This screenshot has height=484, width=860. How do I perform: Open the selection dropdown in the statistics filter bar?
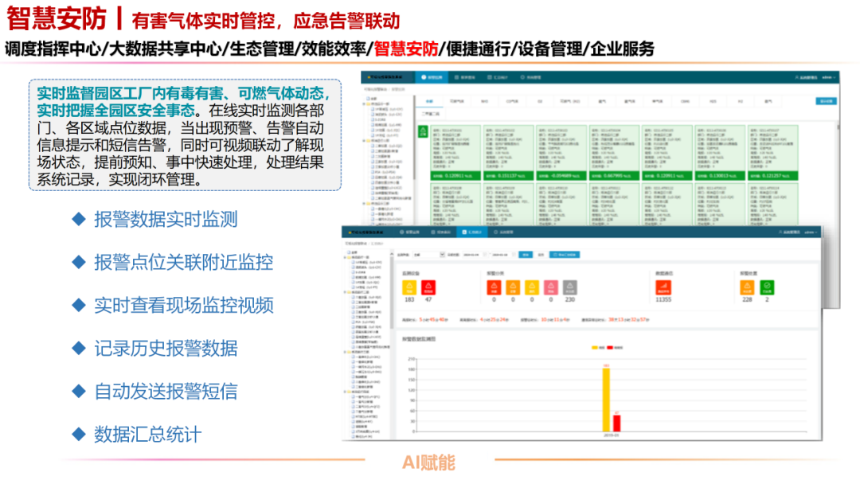point(428,255)
